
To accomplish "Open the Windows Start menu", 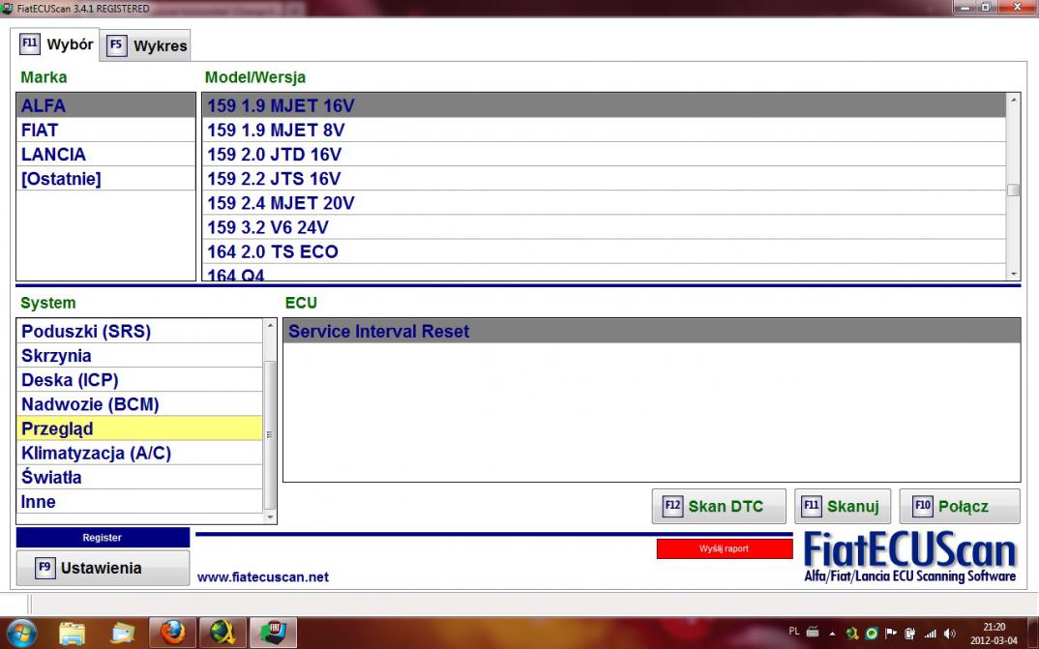I will [22, 632].
